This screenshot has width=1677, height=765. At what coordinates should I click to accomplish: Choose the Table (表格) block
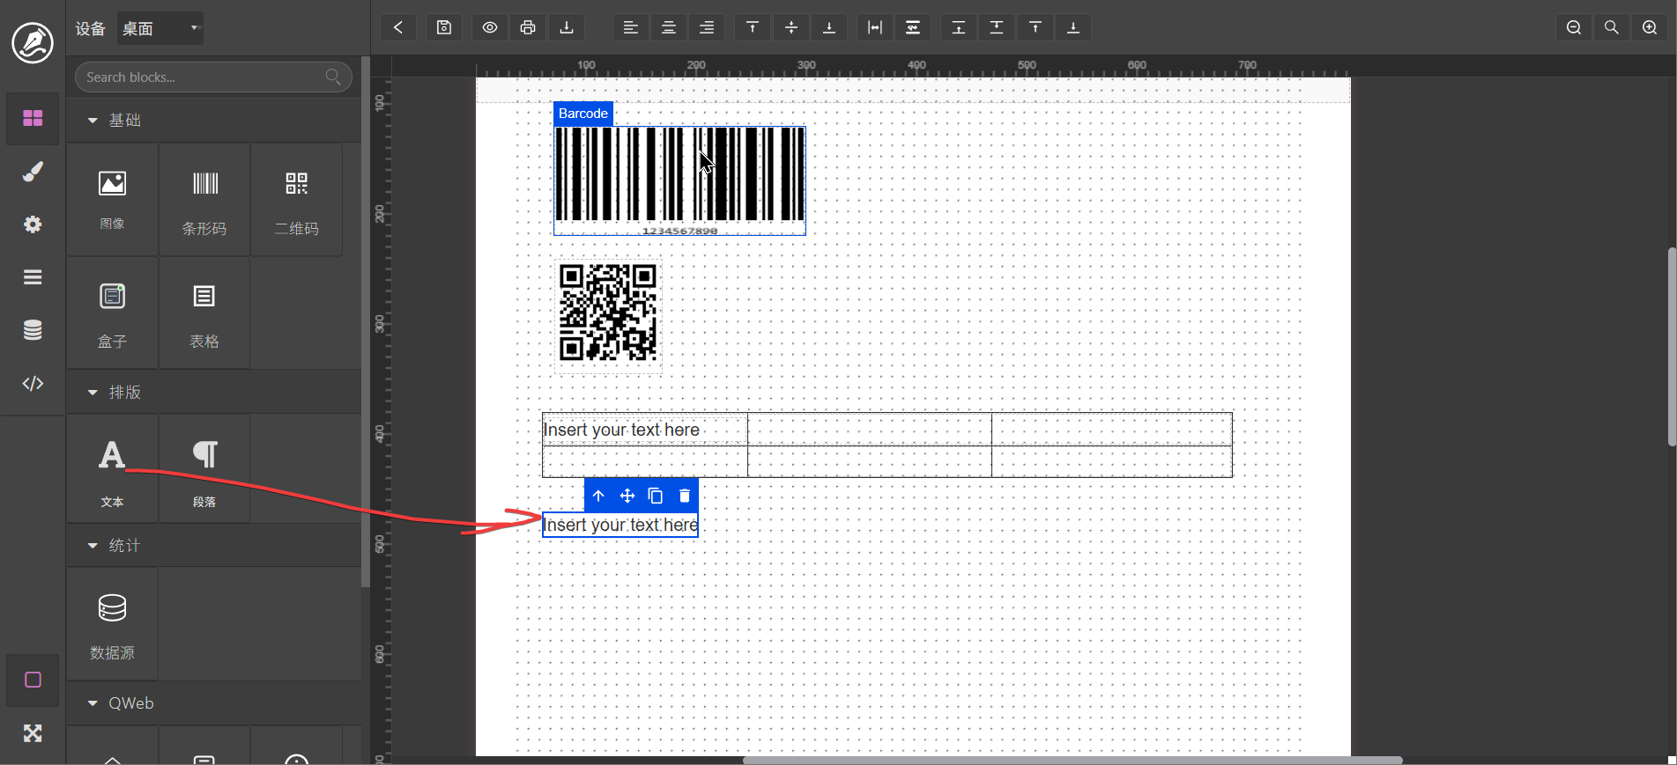(204, 313)
